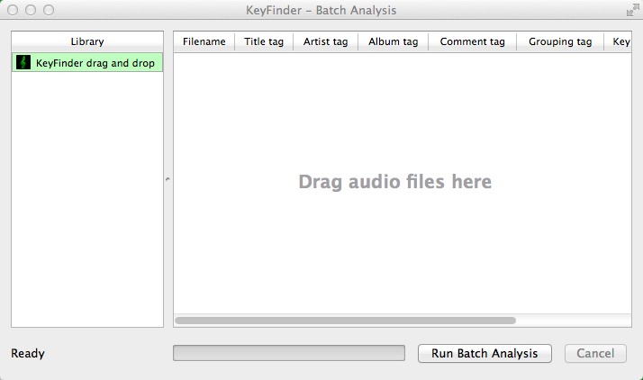Click the minimize window button
Screen dimensions: 643x380
tap(31, 10)
